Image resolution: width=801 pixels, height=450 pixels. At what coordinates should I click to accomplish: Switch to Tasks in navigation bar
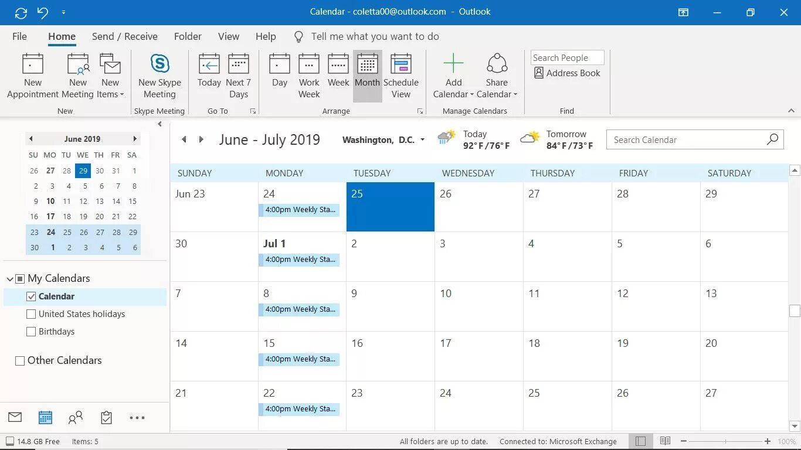106,417
